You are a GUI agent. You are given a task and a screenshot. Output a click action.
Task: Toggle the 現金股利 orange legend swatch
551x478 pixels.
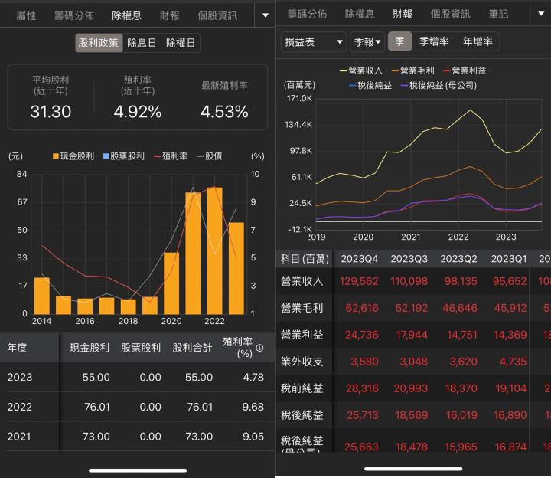point(56,156)
